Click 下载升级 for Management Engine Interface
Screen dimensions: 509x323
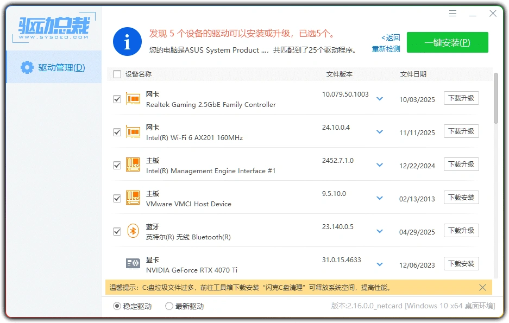click(461, 164)
